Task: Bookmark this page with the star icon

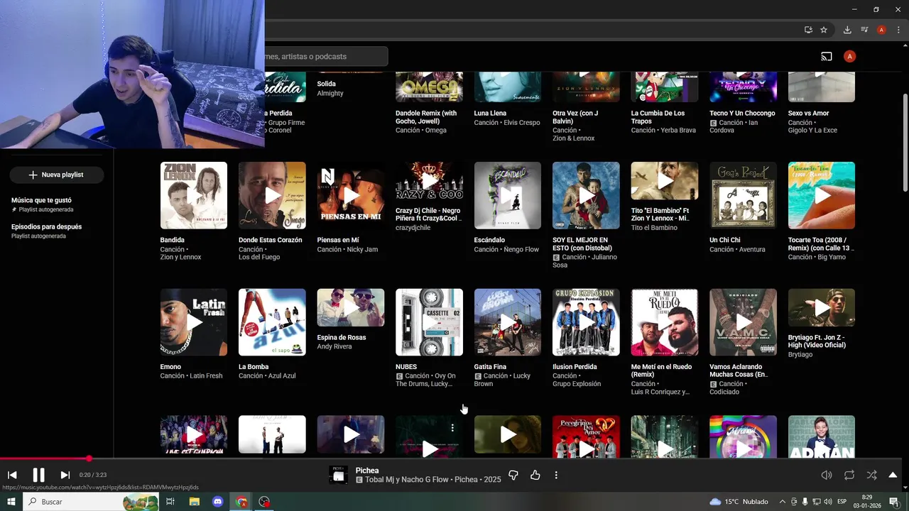Action: click(x=824, y=30)
